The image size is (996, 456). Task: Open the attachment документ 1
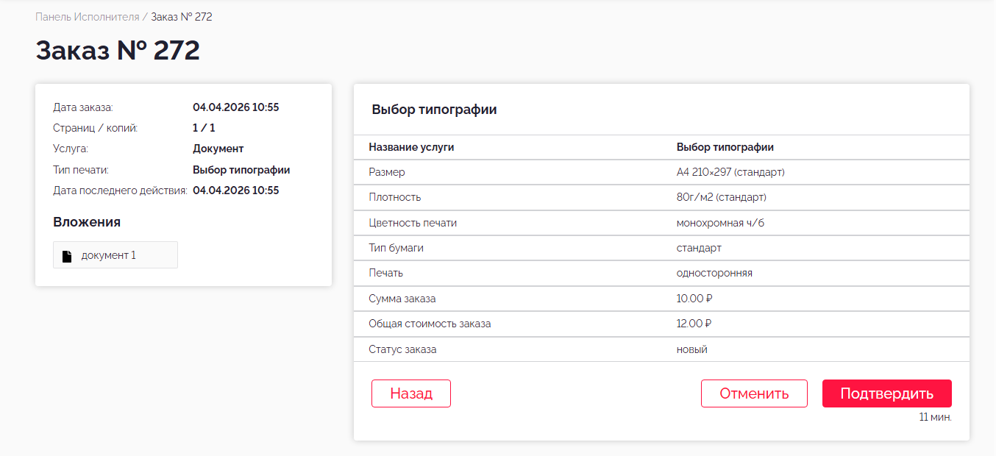coord(109,255)
